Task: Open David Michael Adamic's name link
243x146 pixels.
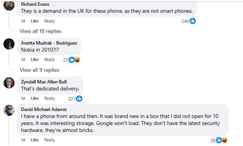Action: tap(44, 109)
